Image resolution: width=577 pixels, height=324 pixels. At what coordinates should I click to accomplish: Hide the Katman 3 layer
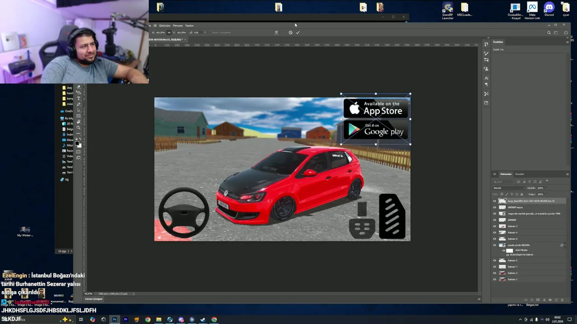[x=495, y=226]
